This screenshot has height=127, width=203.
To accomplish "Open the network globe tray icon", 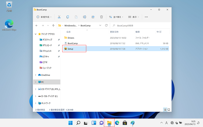I will [172, 123].
